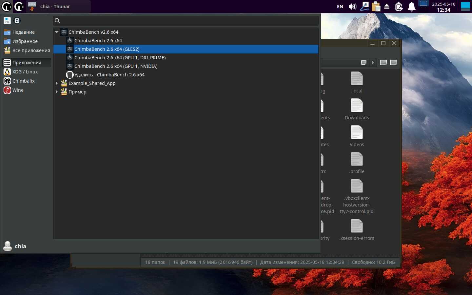Click the left of Thunar's two right toolbar icons
The image size is (472, 295).
point(383,63)
